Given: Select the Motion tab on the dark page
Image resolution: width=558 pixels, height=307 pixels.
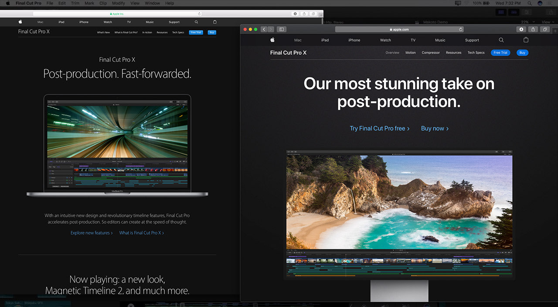Looking at the screenshot, I should 411,53.
